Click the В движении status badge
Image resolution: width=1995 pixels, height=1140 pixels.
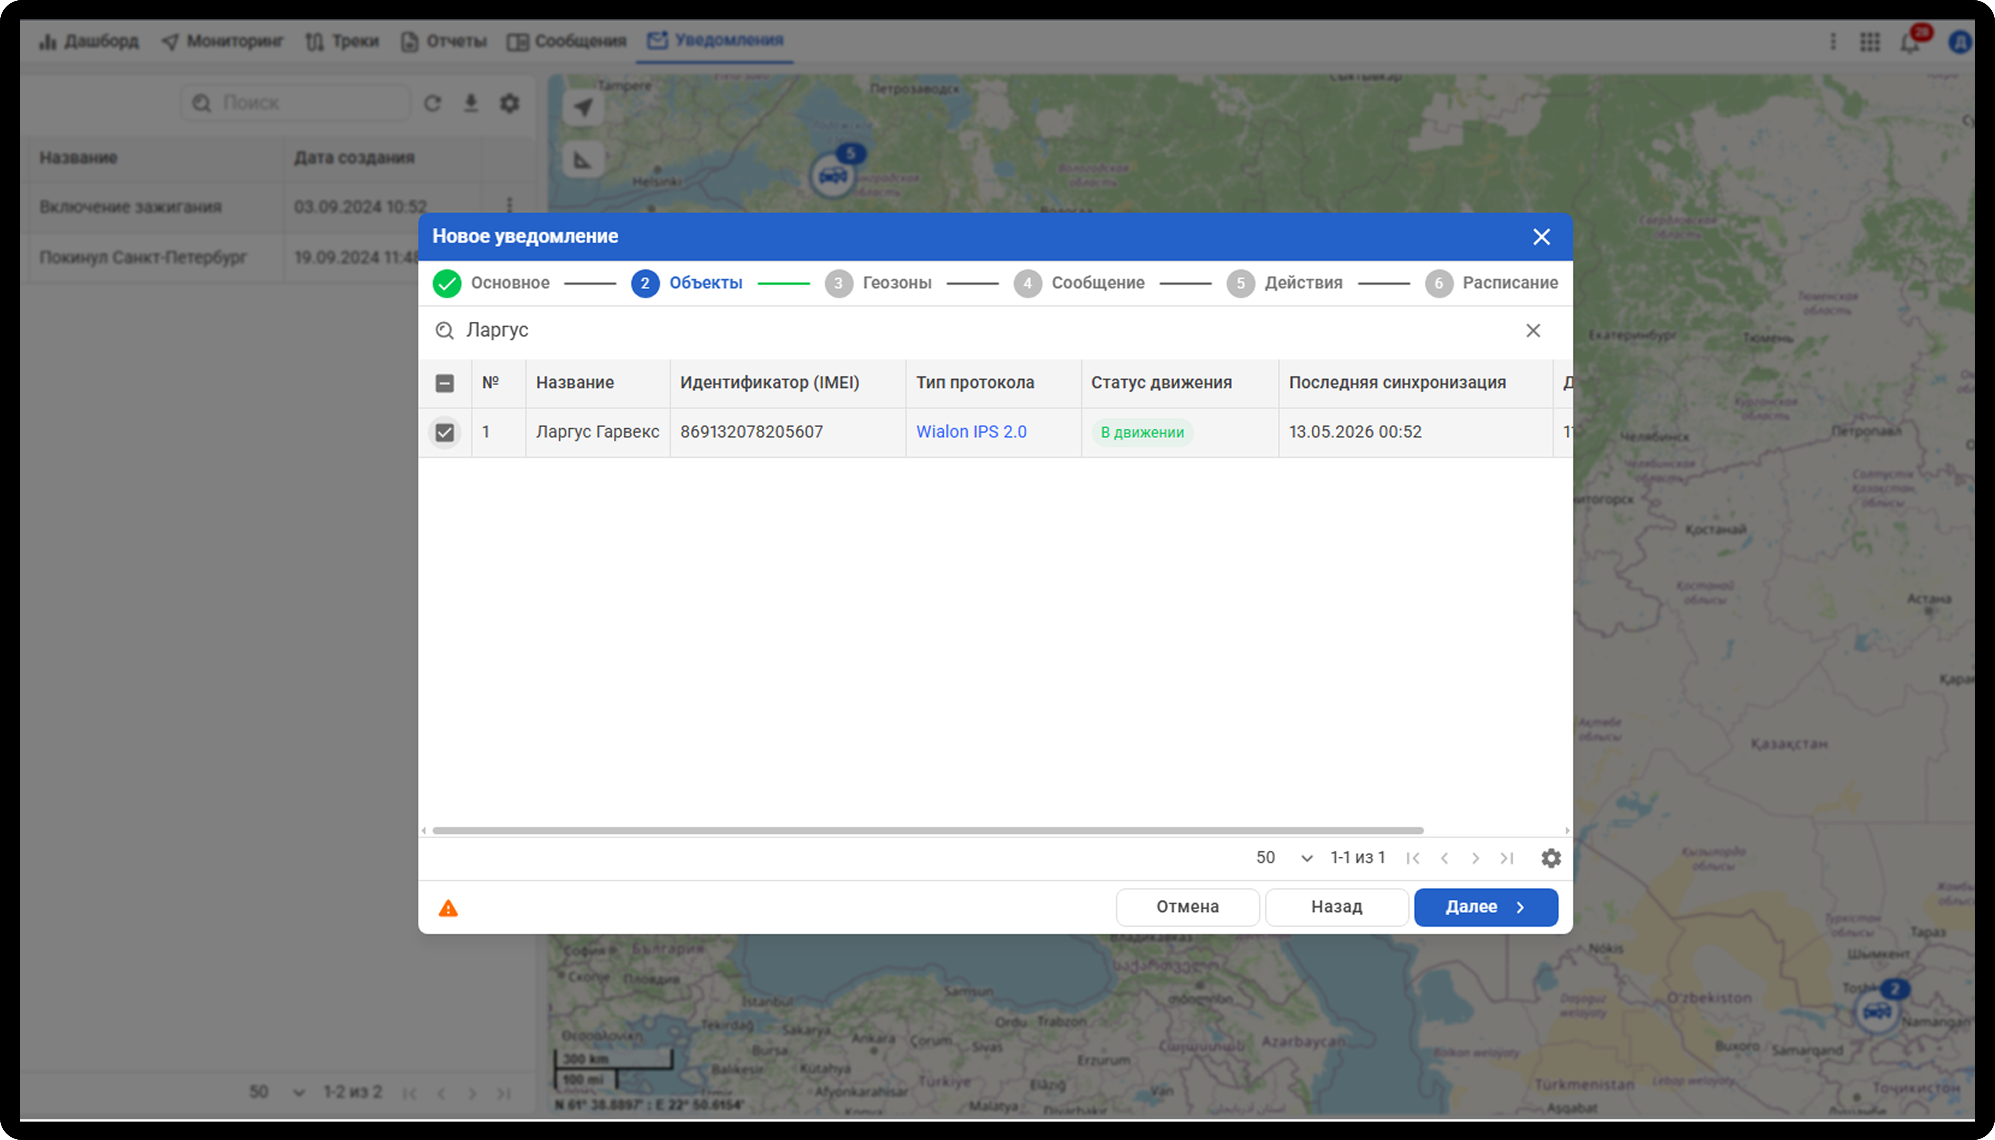[1143, 432]
